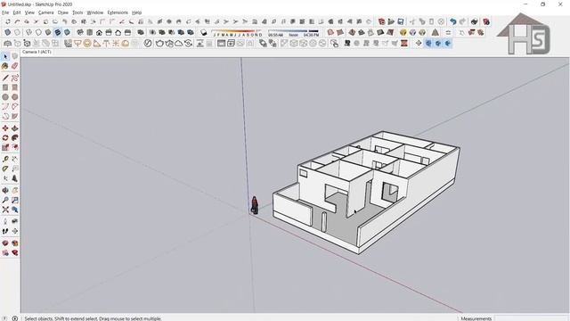Choose the Rectangle tool
The width and height of the screenshot is (570, 321).
tap(5, 87)
